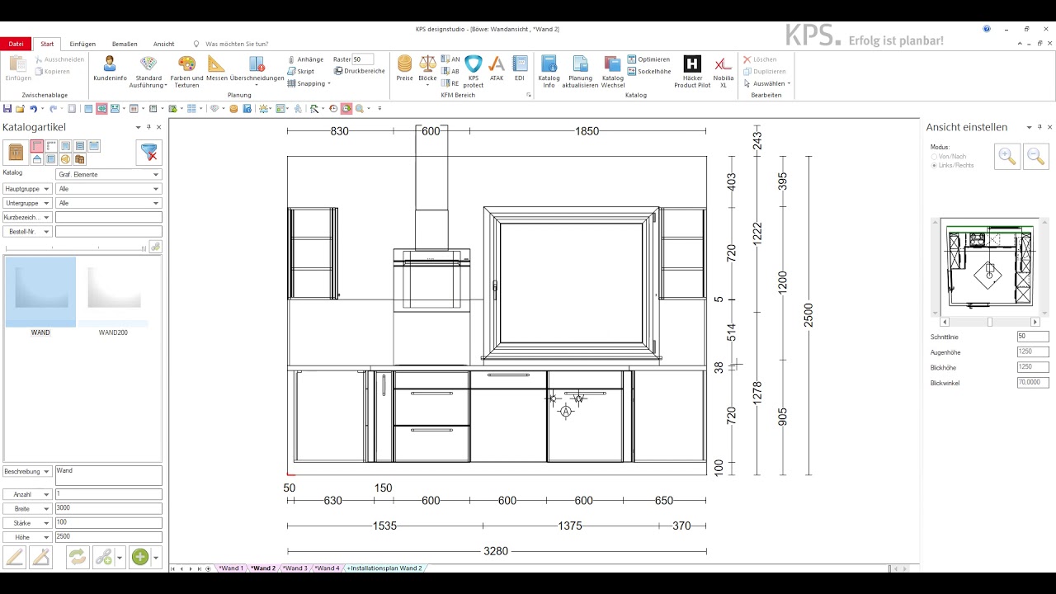
Task: Open Katalog Wechsel
Action: pos(612,72)
